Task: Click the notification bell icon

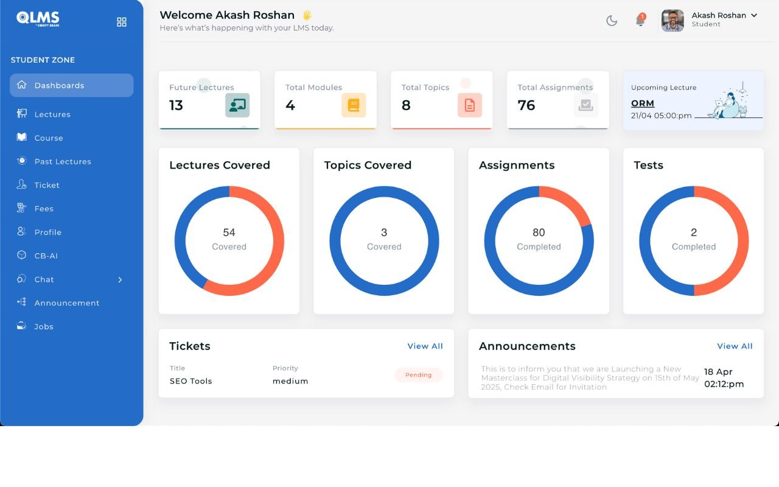Action: (640, 21)
